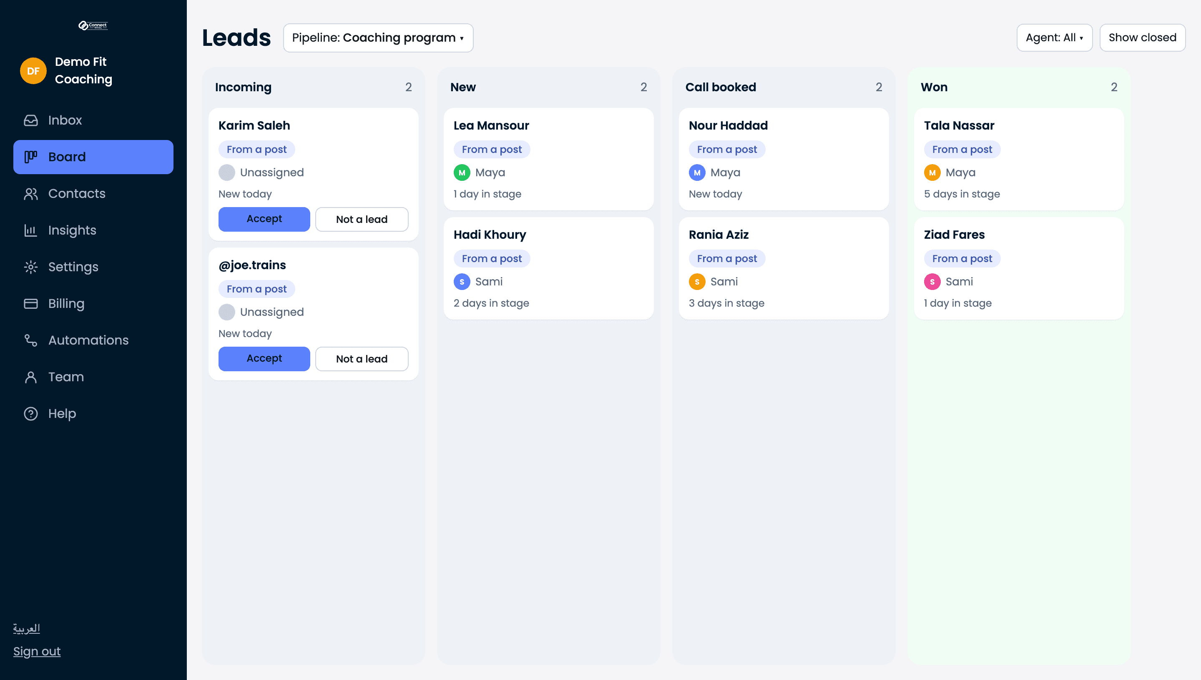Accept the @joe.trains lead
Viewport: 1201px width, 680px height.
(x=264, y=359)
